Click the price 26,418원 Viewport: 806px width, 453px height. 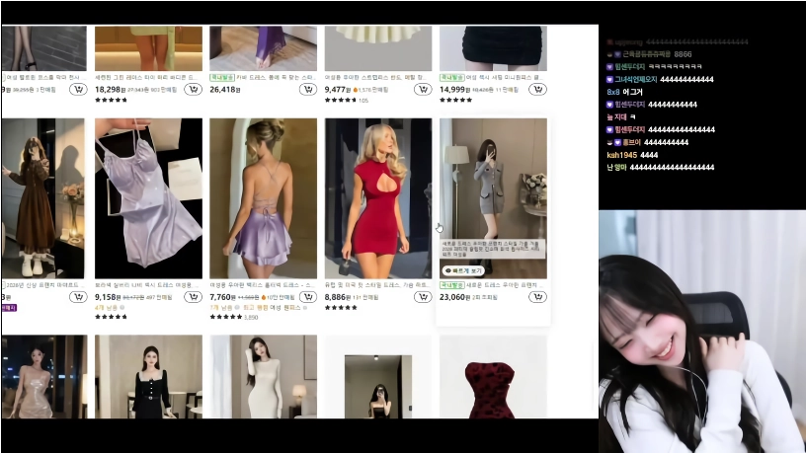point(224,90)
